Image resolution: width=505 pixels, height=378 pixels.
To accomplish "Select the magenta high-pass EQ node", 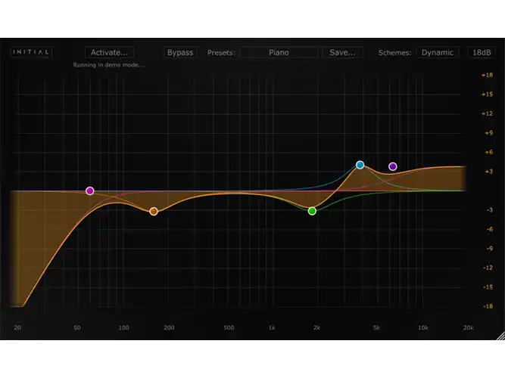I will click(90, 191).
